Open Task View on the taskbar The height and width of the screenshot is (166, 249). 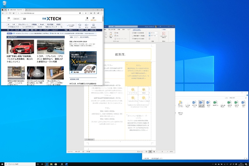(x=42, y=164)
